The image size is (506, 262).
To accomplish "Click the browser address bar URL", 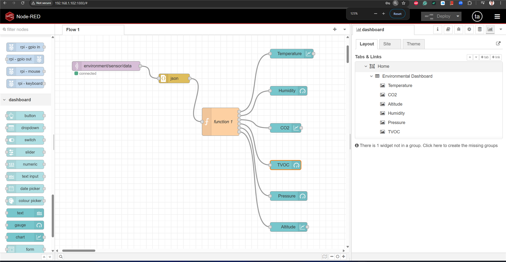I will point(71,3).
